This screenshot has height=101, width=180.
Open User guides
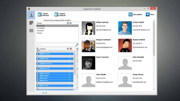coord(135,14)
